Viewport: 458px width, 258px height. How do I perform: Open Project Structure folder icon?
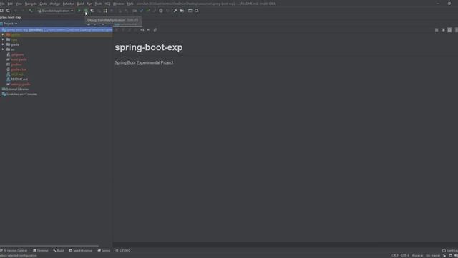182,11
